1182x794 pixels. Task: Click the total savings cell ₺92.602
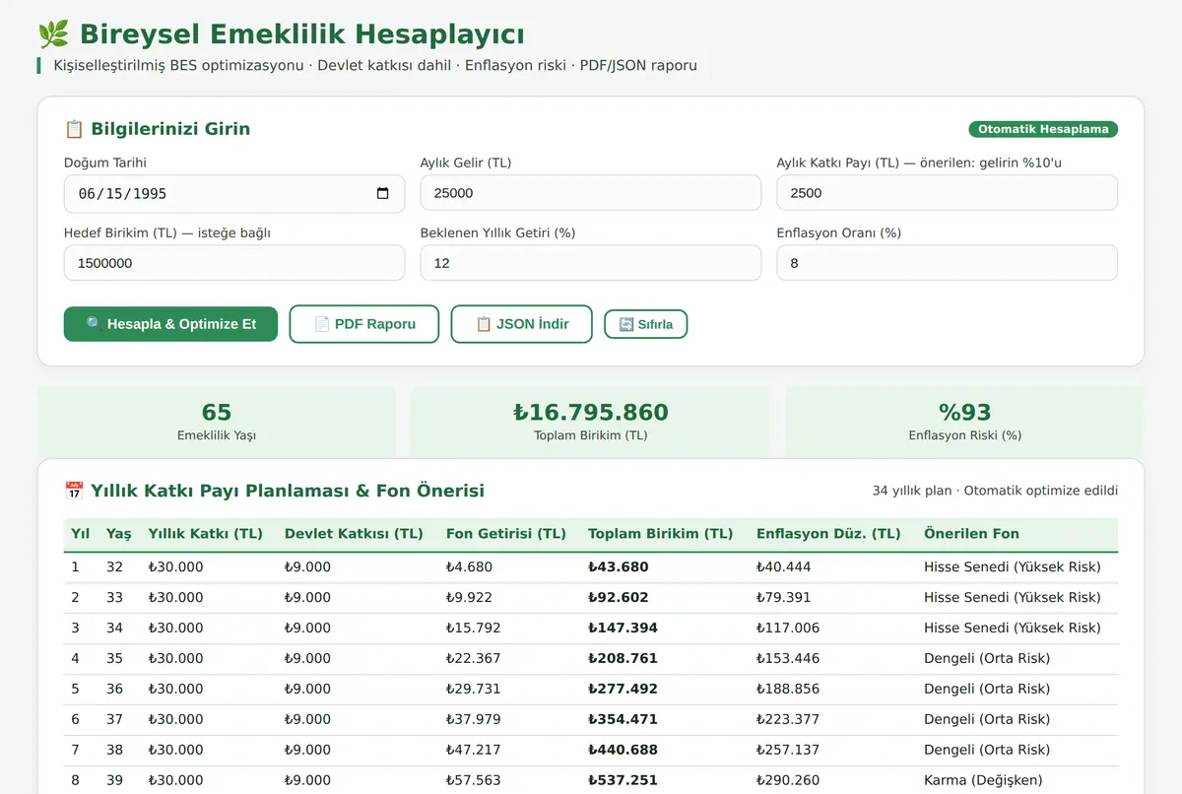(619, 598)
